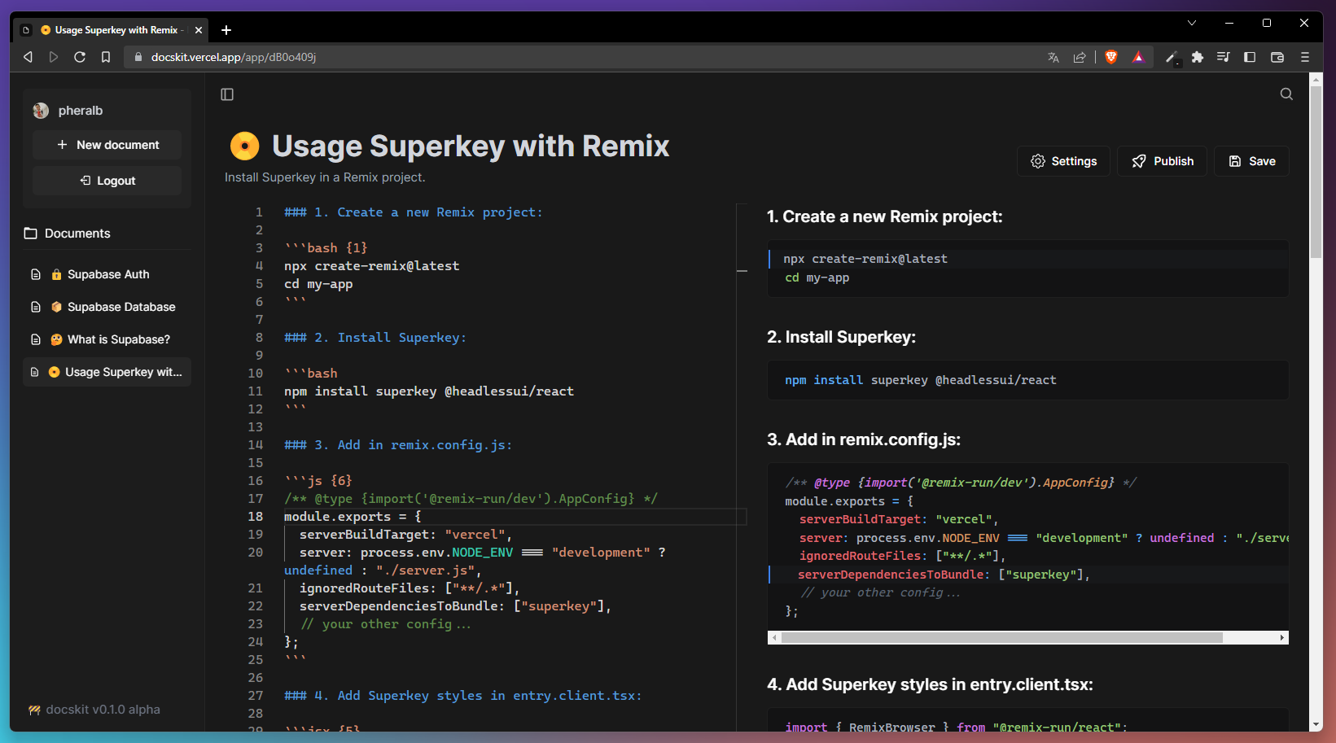Click the pen/edit extension icon in toolbar
Image resolution: width=1336 pixels, height=743 pixels.
(x=1172, y=57)
